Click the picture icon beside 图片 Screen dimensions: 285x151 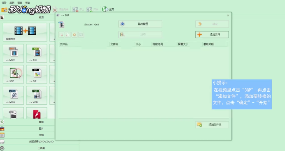tap(2, 128)
